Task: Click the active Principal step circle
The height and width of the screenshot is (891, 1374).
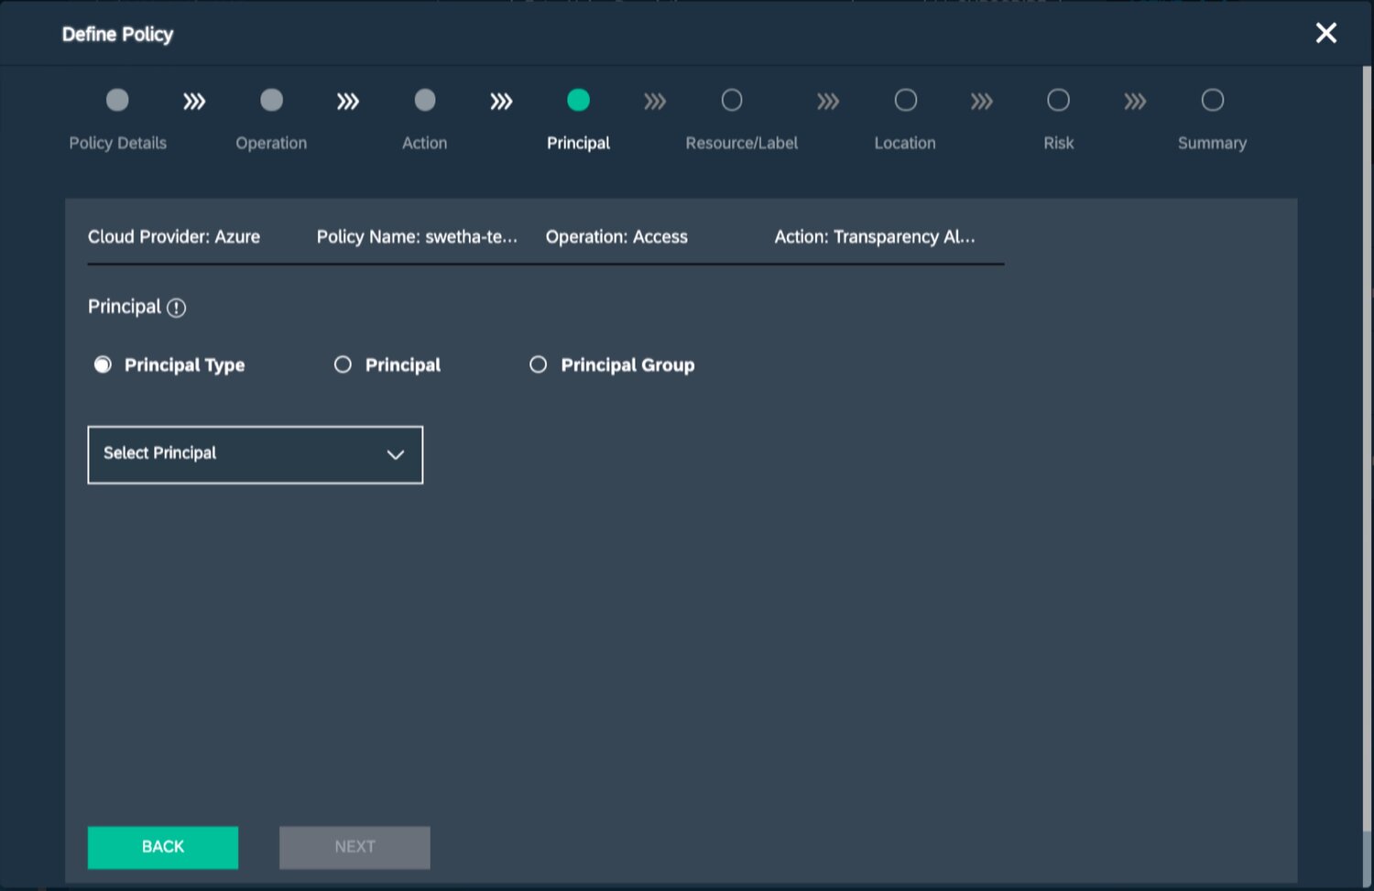Action: (x=578, y=100)
